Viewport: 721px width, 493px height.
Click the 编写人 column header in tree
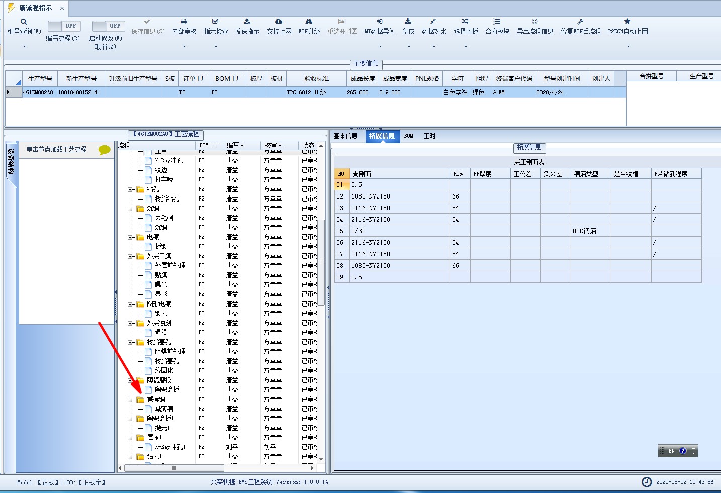[241, 146]
